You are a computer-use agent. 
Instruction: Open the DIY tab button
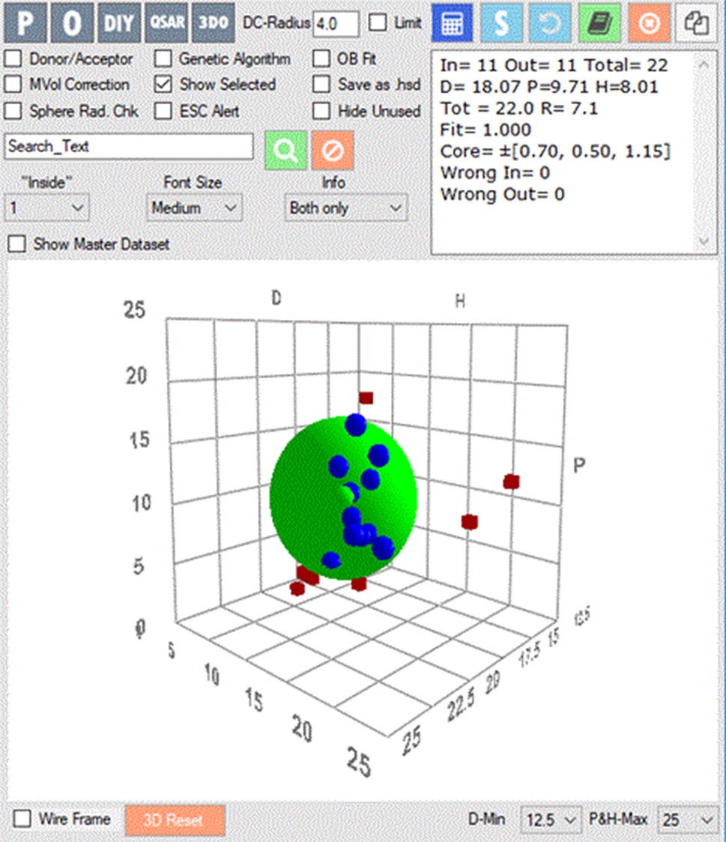[119, 23]
